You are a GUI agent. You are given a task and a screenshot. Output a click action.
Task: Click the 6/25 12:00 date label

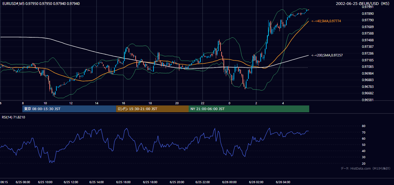click(x=71, y=182)
